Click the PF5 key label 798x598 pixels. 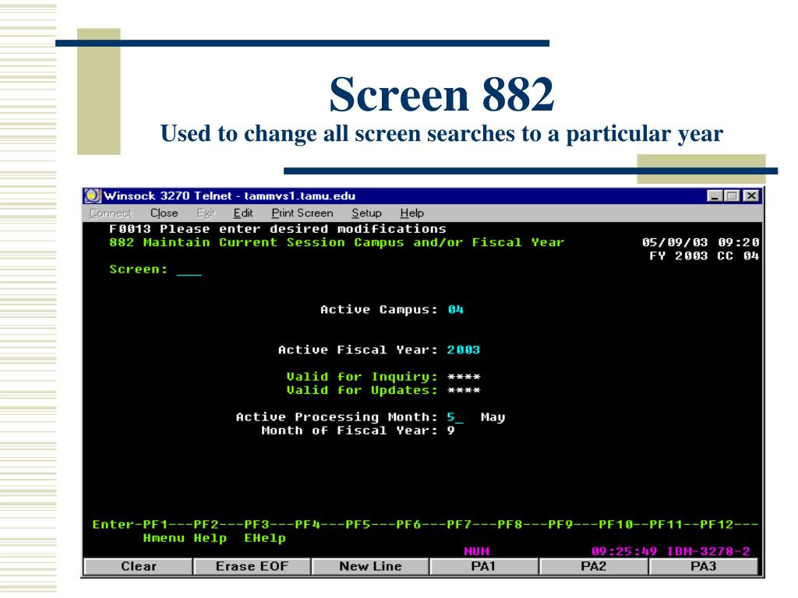pos(358,524)
